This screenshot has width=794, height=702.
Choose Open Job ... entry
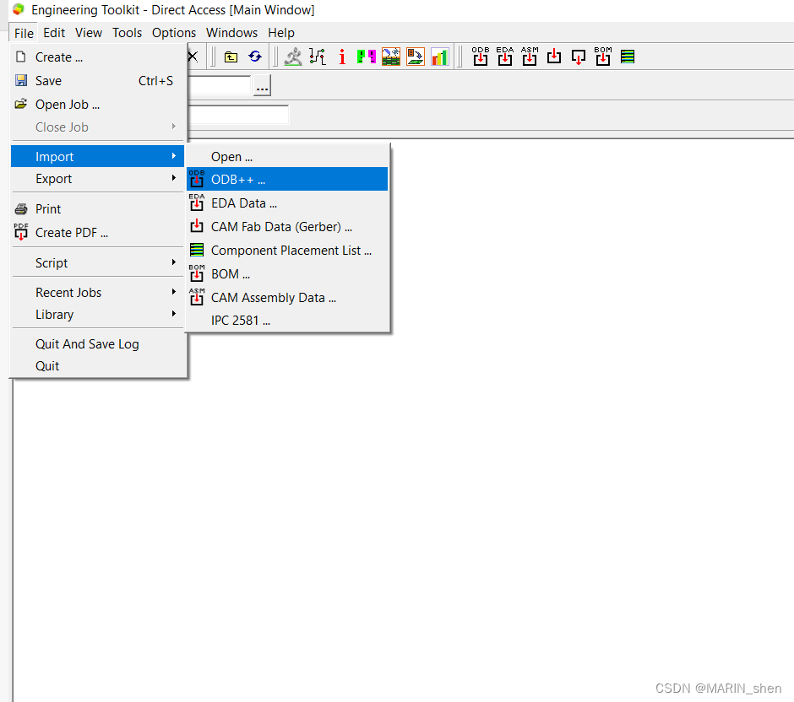(99, 104)
